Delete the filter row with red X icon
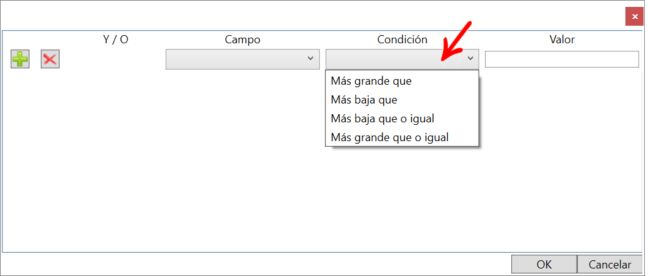648x276 pixels. point(50,60)
